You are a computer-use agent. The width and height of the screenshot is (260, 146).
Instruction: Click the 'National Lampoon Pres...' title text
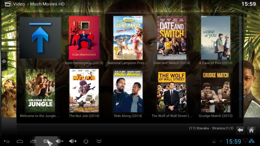[x=127, y=63]
